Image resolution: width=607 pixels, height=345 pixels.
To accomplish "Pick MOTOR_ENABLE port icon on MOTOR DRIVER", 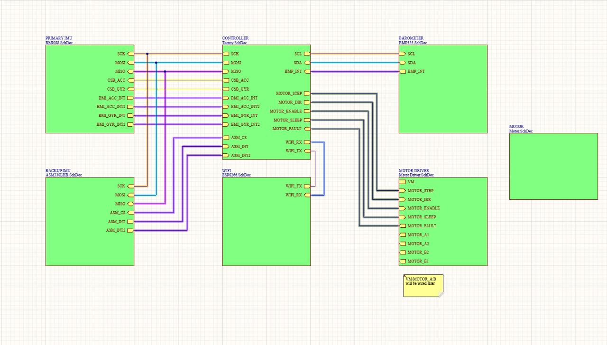I will tap(403, 208).
